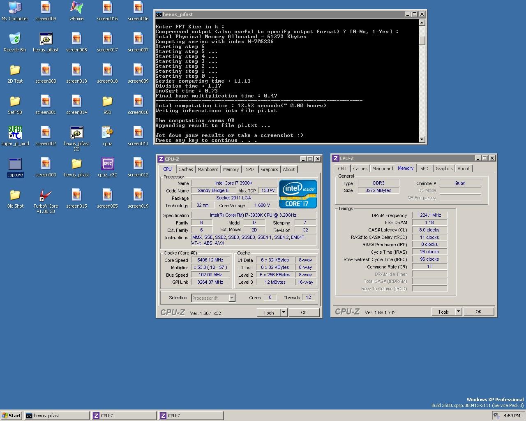Open SPD tab in right CPU-Z

click(x=424, y=169)
